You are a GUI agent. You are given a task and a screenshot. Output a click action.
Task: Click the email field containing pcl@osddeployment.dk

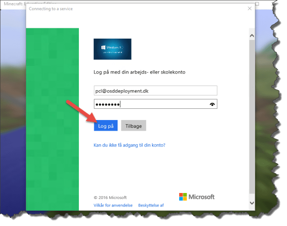point(155,91)
